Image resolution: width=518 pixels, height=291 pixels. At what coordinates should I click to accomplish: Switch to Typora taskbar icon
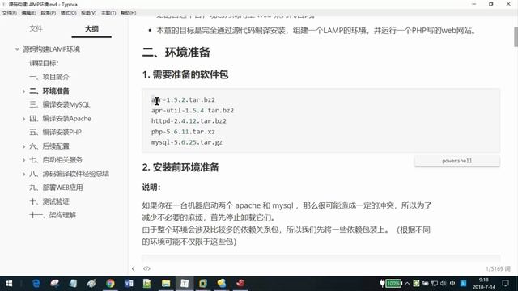[185, 284]
